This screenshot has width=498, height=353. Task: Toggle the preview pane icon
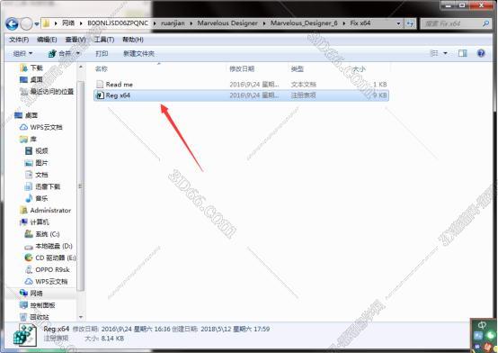pos(463,53)
